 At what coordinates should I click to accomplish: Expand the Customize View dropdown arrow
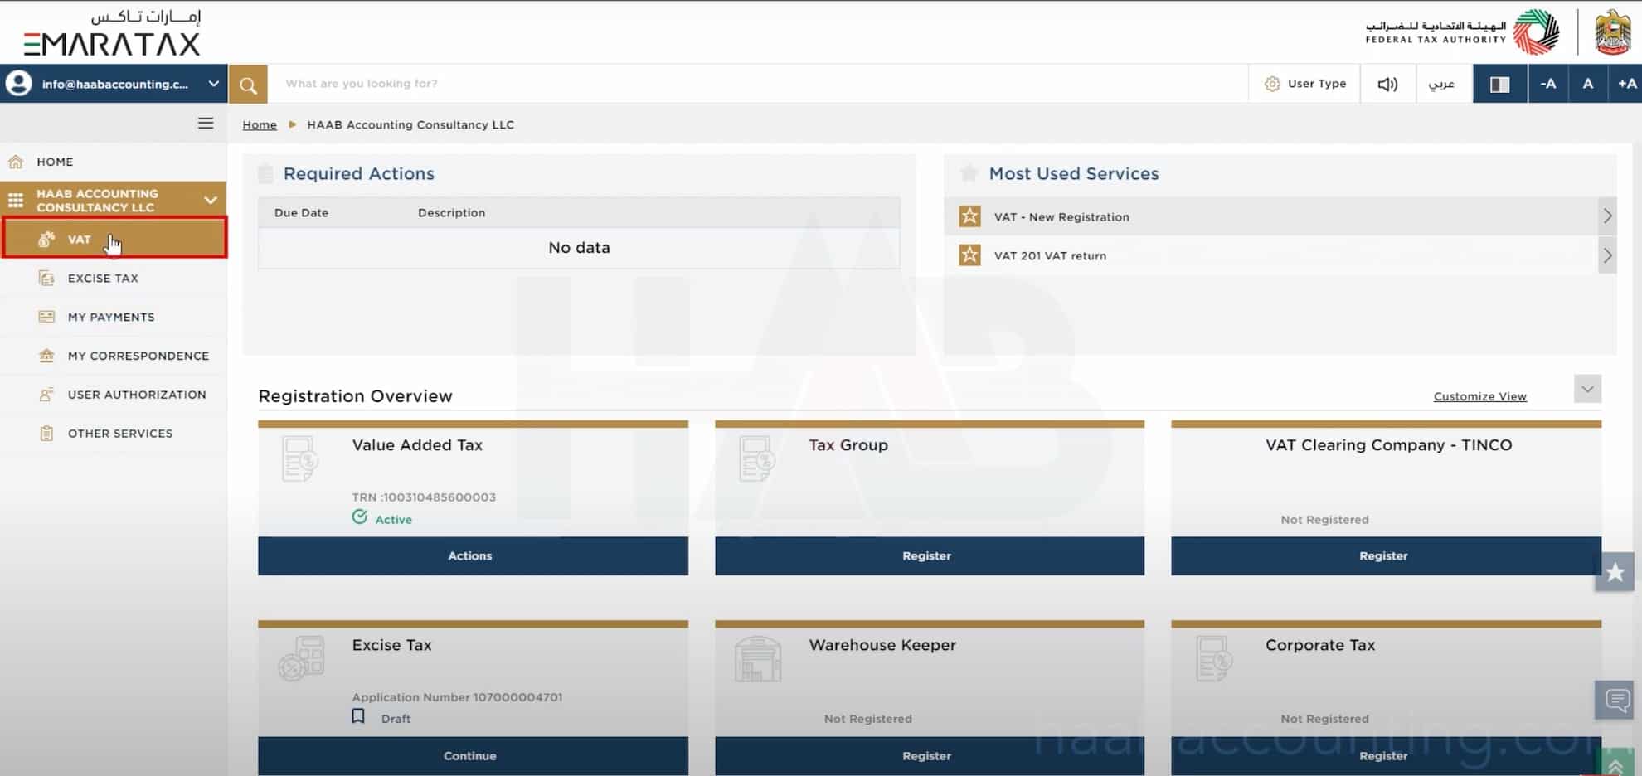click(1587, 389)
